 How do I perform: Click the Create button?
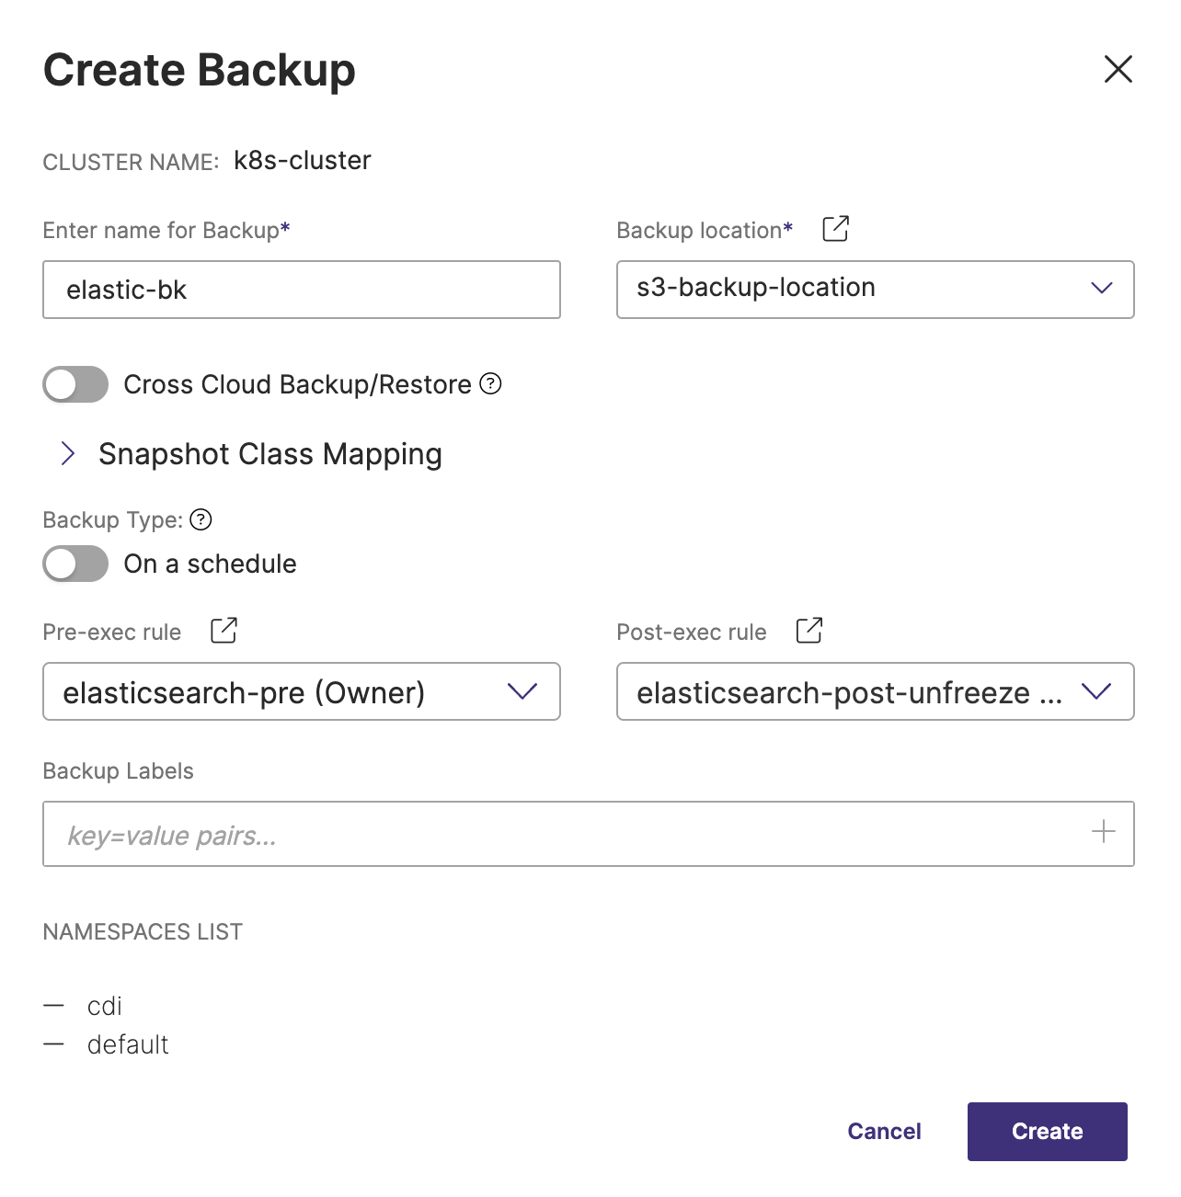coord(1047,1131)
